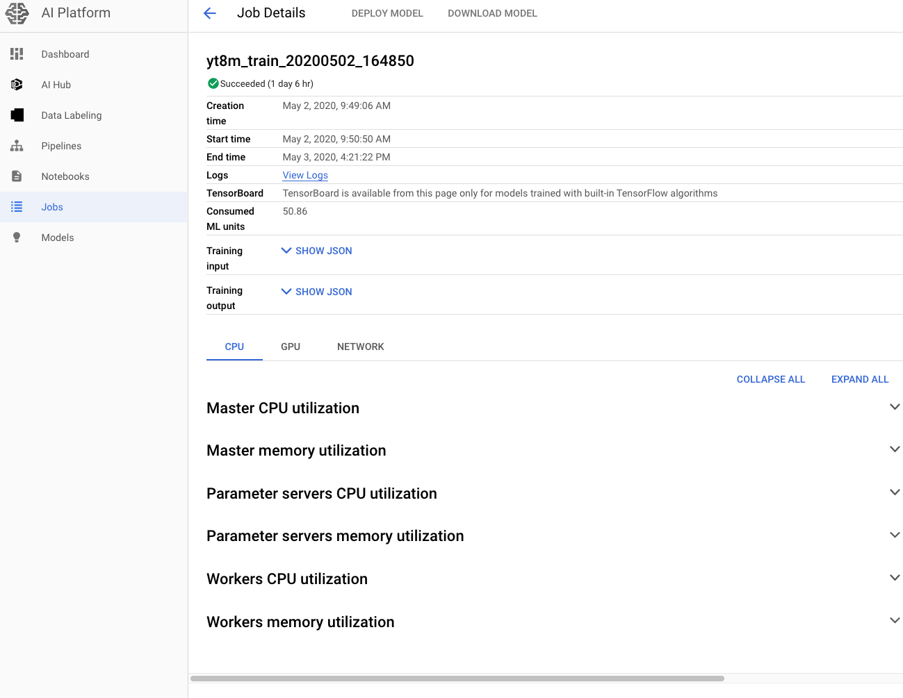
Task: Click the Creation time value 9:49:06 AM
Action: coord(336,106)
